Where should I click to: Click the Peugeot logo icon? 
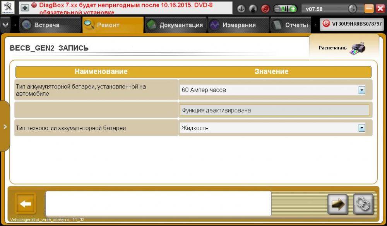click(x=8, y=8)
